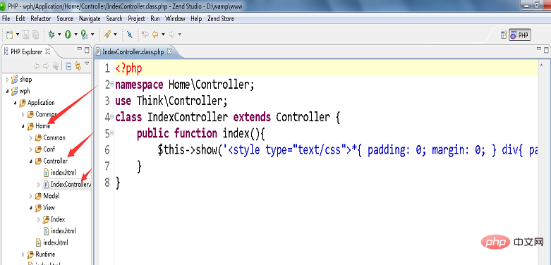This screenshot has width=551, height=265.
Task: Minimize the PHP Explorer panel
Action: [x=80, y=49]
